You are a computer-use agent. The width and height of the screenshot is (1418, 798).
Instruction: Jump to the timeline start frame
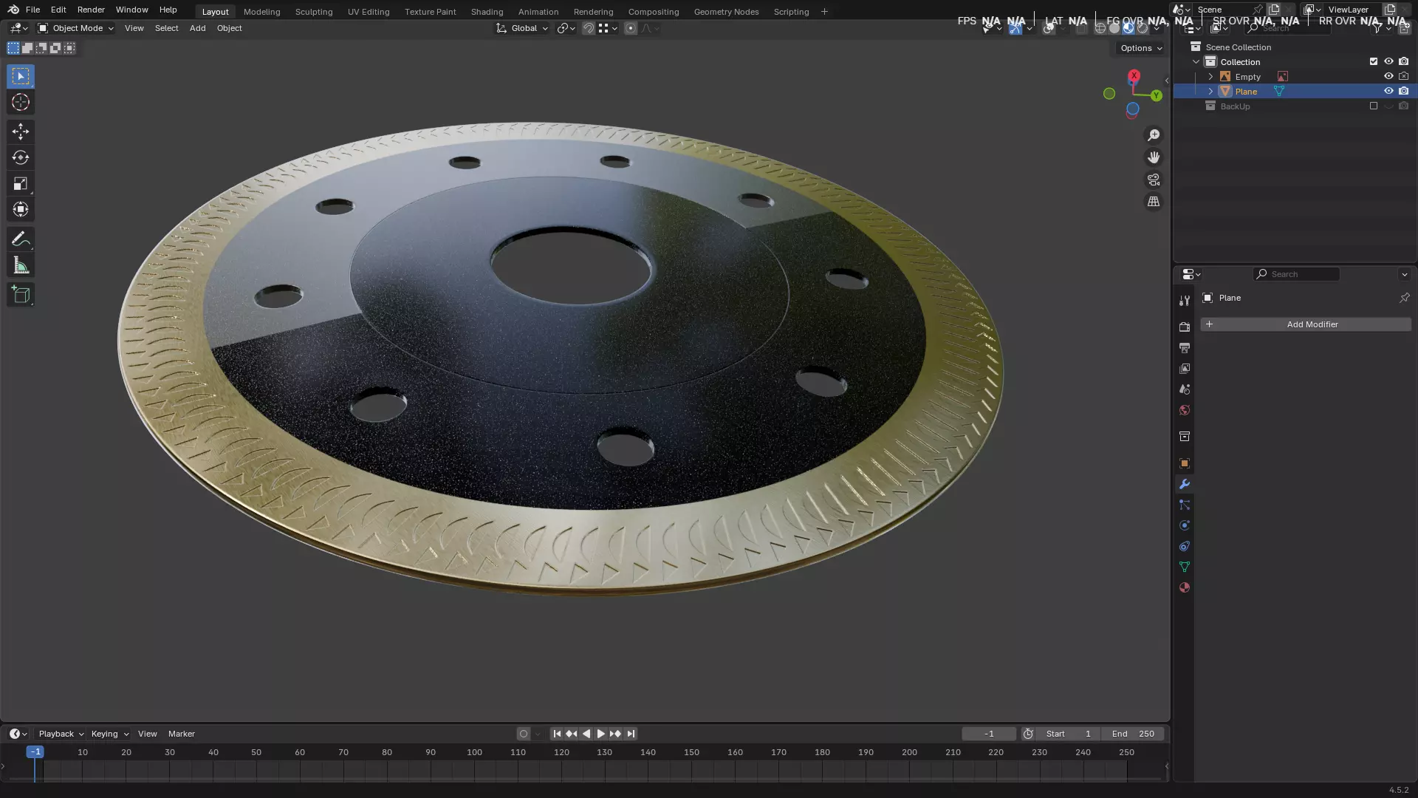(557, 734)
